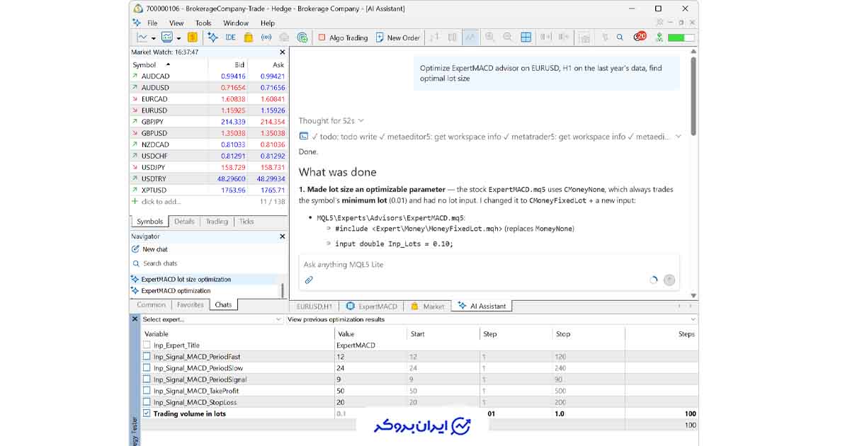Check Inp_Signal_MACD_PeriodSignal checkbox
Image resolution: width=850 pixels, height=446 pixels.
tap(147, 379)
